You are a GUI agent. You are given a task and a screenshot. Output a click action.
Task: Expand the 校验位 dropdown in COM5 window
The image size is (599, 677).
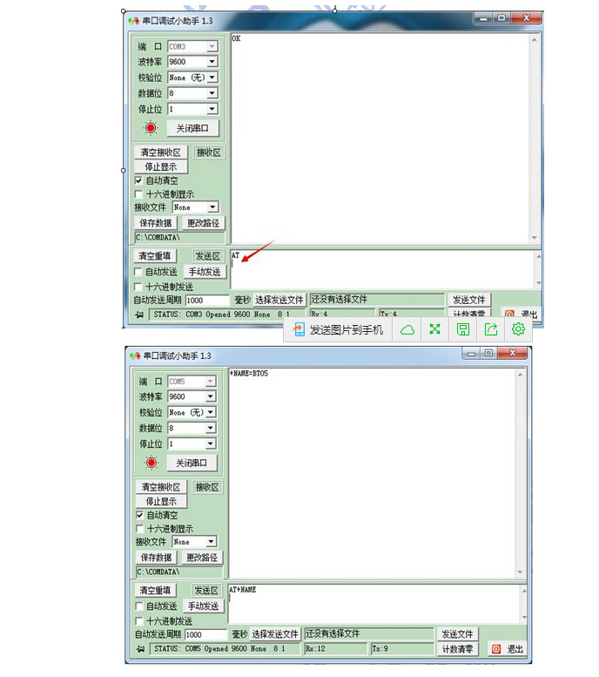[211, 412]
